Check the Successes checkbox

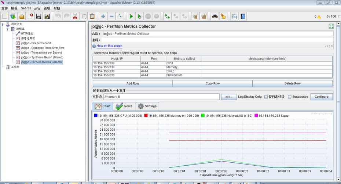(290, 97)
